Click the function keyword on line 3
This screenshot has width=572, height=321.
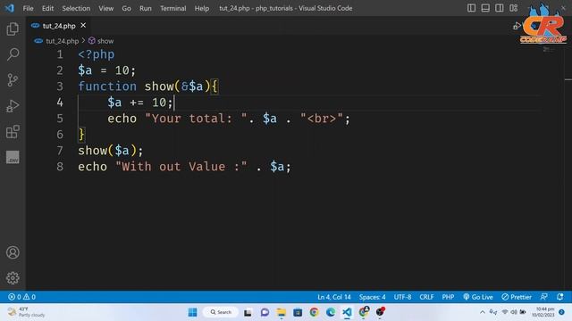click(x=107, y=86)
